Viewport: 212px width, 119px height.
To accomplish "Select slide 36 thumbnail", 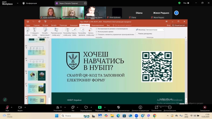I will point(37,76).
